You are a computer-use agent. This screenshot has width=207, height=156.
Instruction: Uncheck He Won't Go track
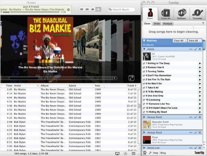pos(144,84)
